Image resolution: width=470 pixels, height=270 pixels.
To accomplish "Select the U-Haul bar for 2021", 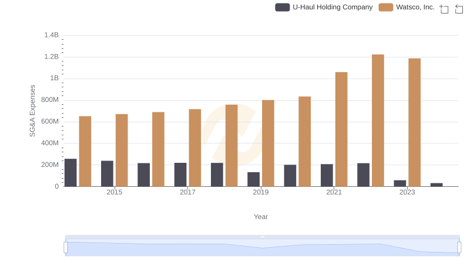I will (327, 175).
